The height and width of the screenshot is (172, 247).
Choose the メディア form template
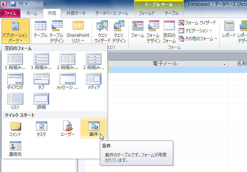pyautogui.click(x=94, y=81)
